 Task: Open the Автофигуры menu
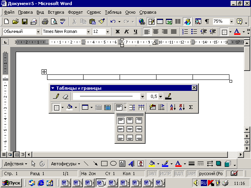pyautogui.click(x=65, y=164)
